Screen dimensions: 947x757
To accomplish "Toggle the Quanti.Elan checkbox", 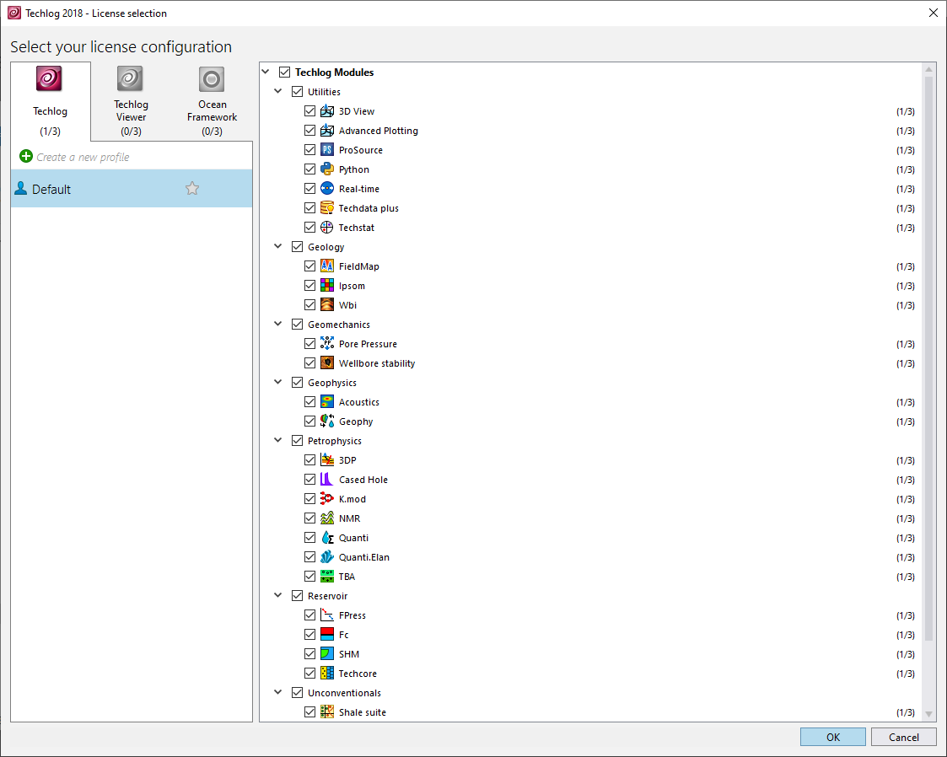I will tap(309, 556).
